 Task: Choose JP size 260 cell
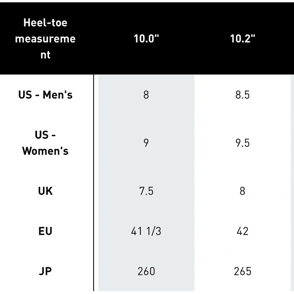click(146, 271)
